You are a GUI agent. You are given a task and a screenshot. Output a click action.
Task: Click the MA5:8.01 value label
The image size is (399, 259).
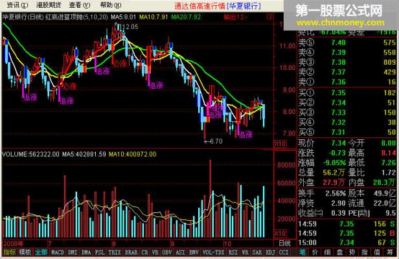tap(123, 17)
